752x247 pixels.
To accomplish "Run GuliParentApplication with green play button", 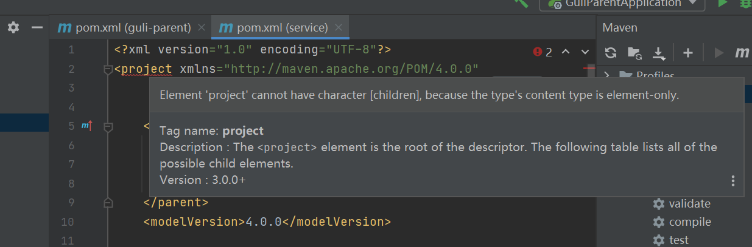I will (723, 3).
